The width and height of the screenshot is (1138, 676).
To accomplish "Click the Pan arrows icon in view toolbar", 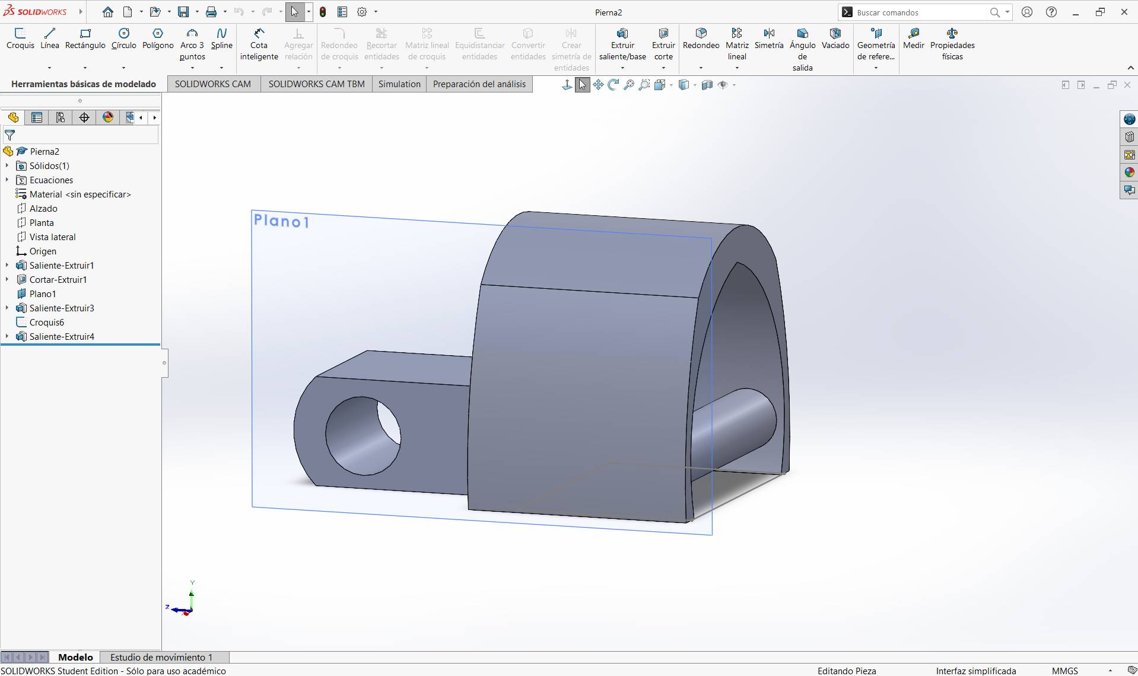I will pos(598,85).
